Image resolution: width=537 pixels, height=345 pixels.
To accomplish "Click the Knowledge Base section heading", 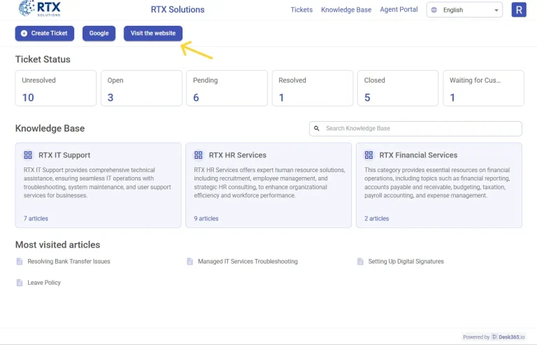I will (50, 129).
